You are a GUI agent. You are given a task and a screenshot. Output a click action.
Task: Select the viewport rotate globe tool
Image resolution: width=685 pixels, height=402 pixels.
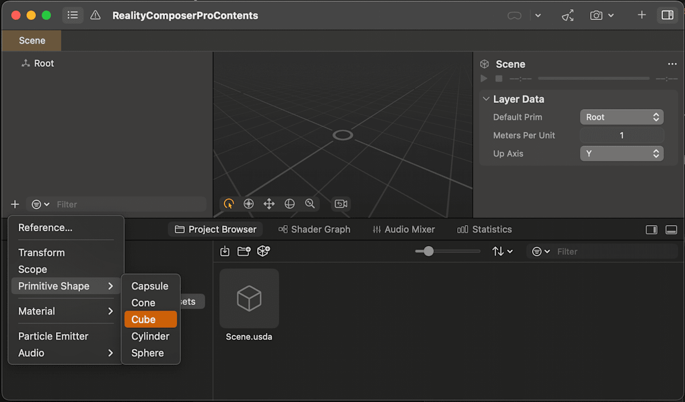(x=289, y=204)
